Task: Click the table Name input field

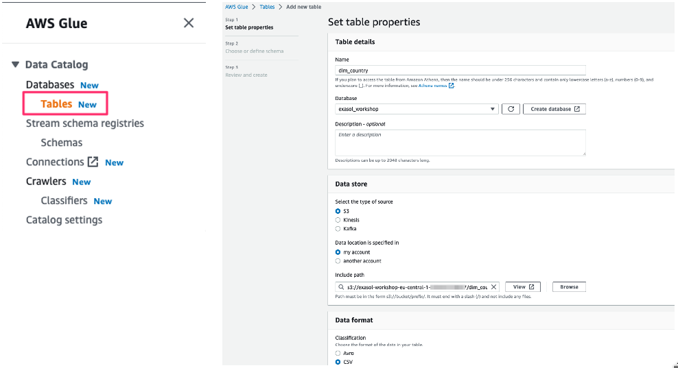Action: coord(460,71)
